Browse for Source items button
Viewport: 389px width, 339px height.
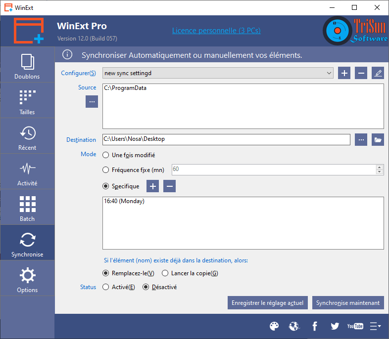pyautogui.click(x=92, y=101)
